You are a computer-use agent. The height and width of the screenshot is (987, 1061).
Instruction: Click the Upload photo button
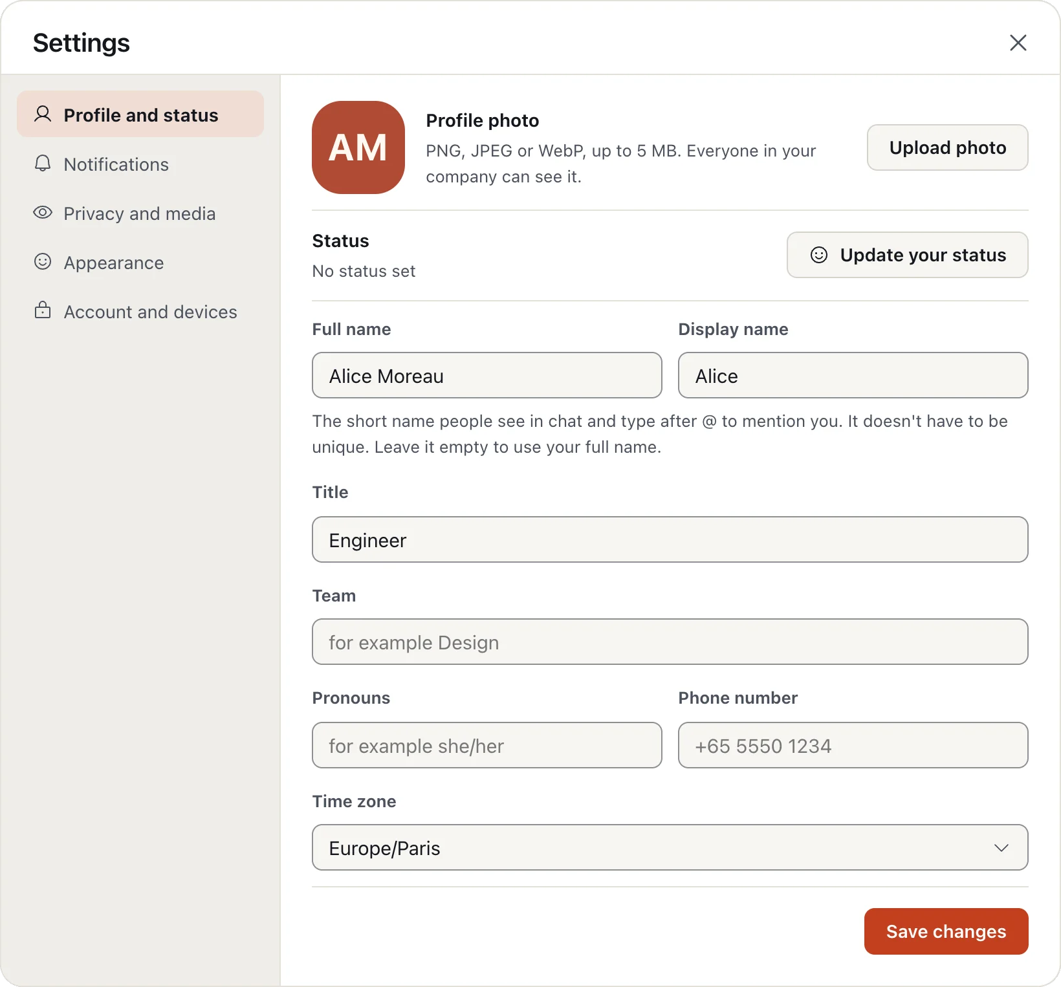(x=948, y=147)
